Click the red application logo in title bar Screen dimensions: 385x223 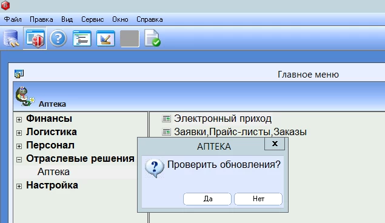point(5,5)
